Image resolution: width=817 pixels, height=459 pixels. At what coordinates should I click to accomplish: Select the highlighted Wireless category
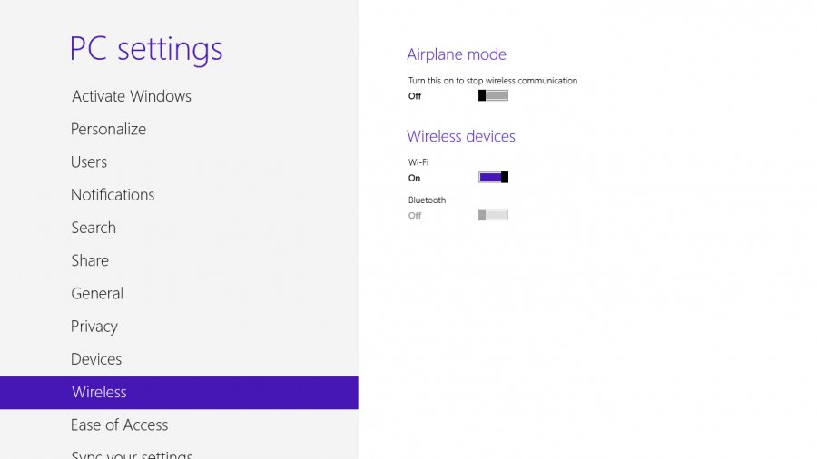pyautogui.click(x=179, y=393)
